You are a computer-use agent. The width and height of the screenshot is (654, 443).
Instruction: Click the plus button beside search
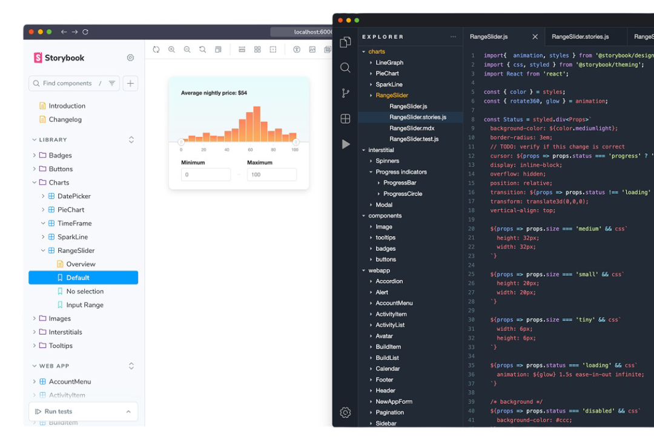pyautogui.click(x=130, y=84)
